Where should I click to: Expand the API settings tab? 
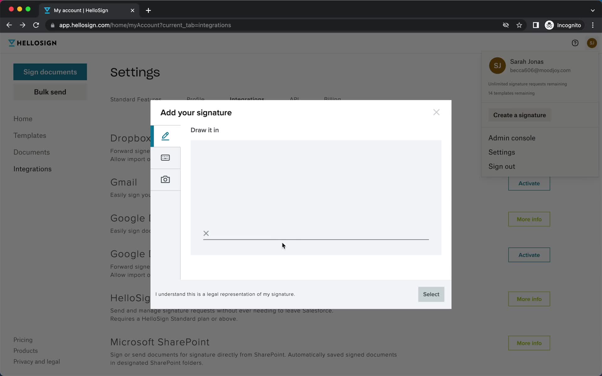pyautogui.click(x=294, y=99)
